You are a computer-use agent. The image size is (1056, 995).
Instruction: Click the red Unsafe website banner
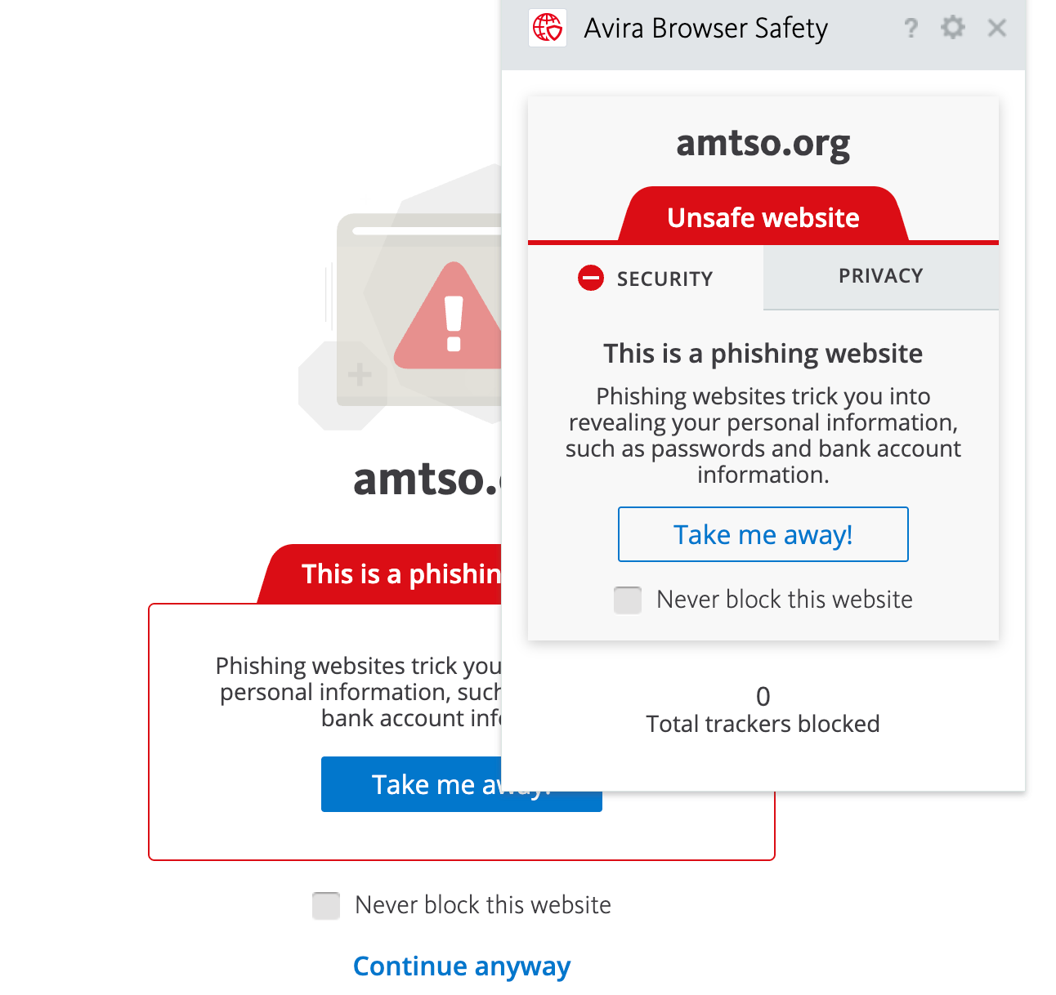763,217
